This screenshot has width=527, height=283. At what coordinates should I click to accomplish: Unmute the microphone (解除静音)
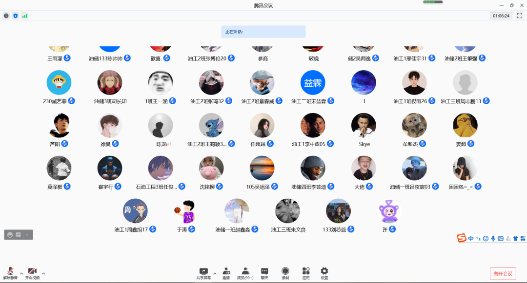coord(10,273)
